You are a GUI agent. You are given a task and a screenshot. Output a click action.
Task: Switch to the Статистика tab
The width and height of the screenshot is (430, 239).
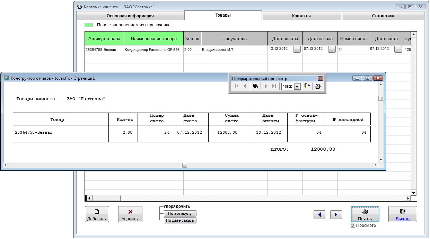tap(383, 16)
